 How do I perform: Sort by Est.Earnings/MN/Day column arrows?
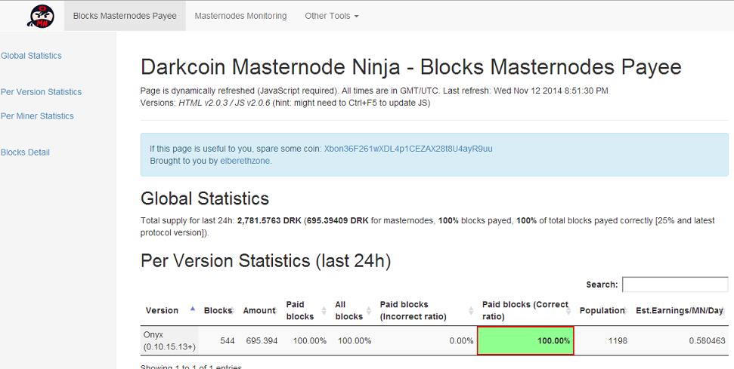(x=723, y=311)
